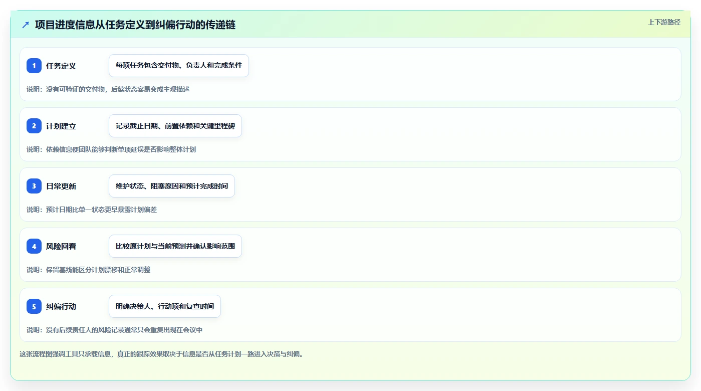The image size is (701, 391).
Task: Click the 明确决策人、行动项和复查时间 chip
Action: [165, 306]
